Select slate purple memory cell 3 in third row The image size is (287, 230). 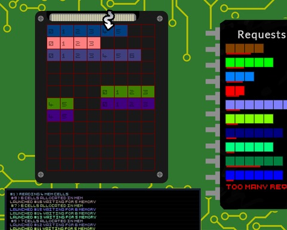94,55
